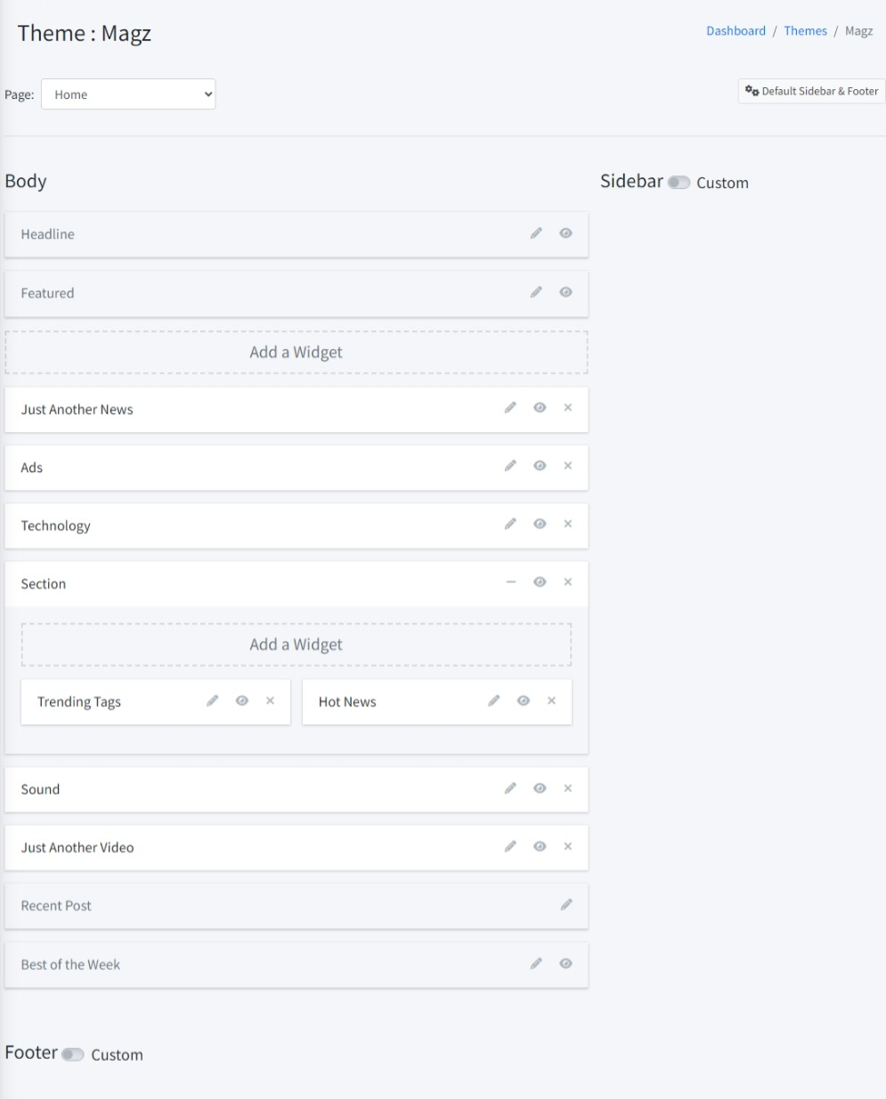Add a widget inside the Section block
Screen dimensions: 886x1099
point(296,645)
